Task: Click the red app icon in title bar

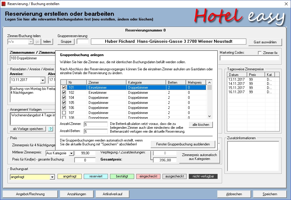Action: point(3,4)
